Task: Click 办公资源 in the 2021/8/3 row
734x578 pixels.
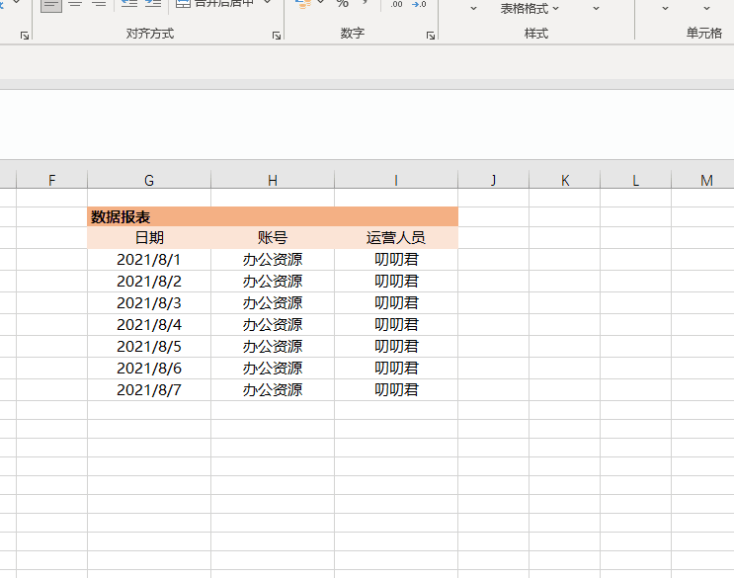Action: (x=273, y=302)
